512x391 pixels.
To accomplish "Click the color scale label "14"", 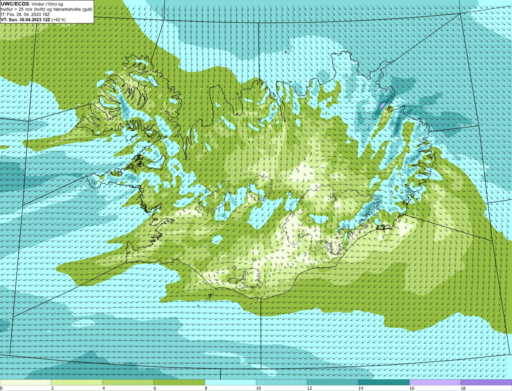I will [361, 388].
